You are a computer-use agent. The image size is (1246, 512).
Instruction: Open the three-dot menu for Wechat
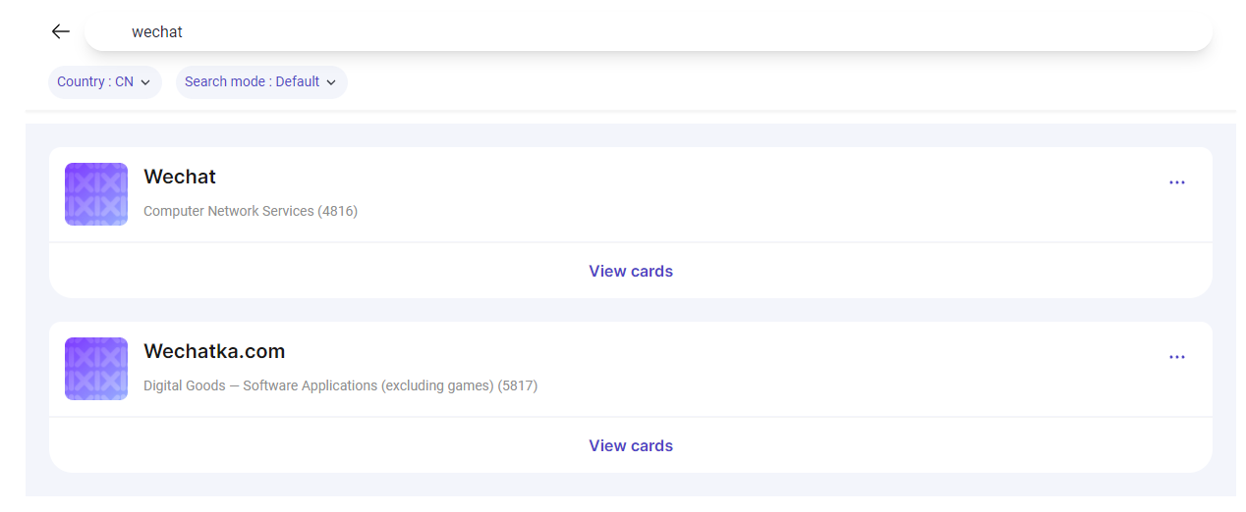click(1176, 182)
